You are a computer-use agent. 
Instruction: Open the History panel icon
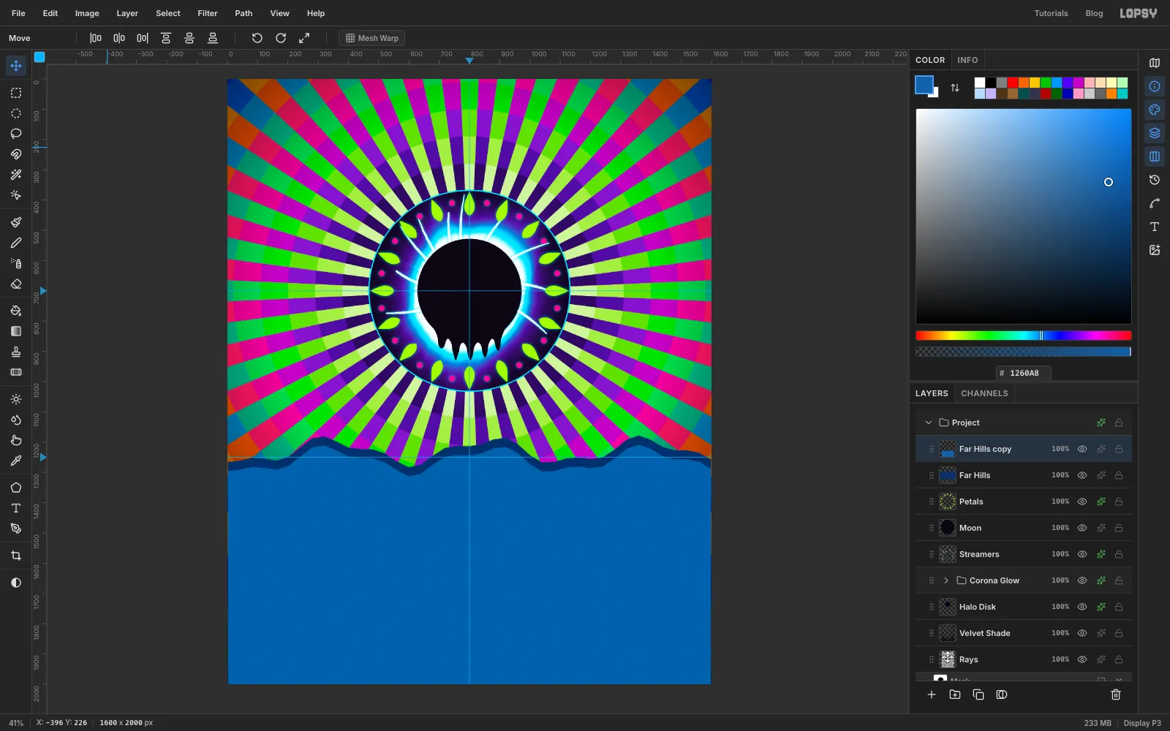pos(1155,180)
